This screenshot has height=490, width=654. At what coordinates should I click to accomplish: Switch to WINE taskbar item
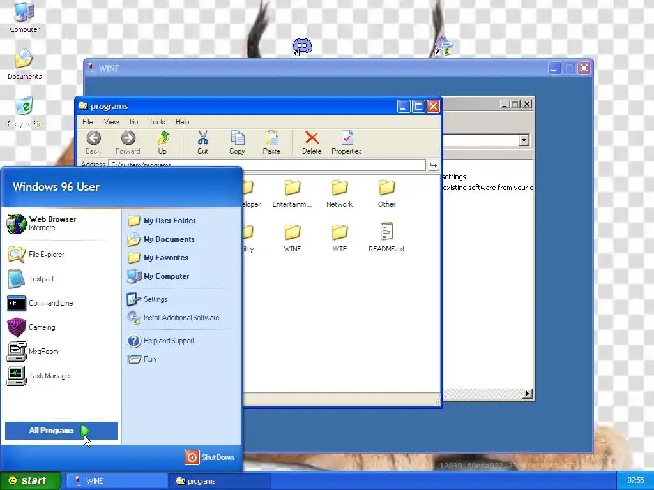click(x=116, y=481)
